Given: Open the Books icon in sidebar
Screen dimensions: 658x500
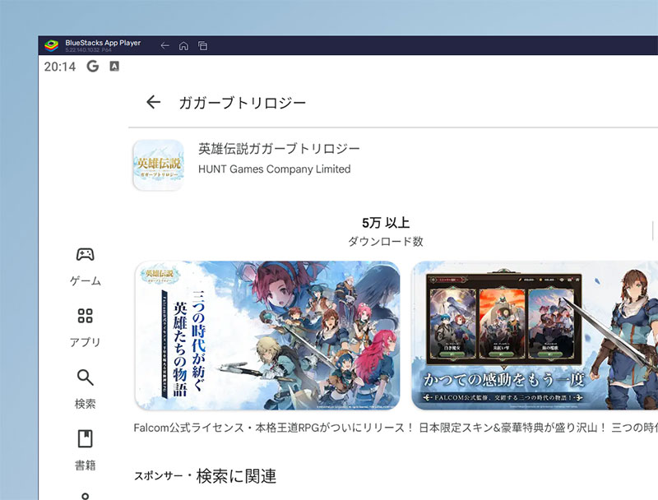Looking at the screenshot, I should [85, 438].
